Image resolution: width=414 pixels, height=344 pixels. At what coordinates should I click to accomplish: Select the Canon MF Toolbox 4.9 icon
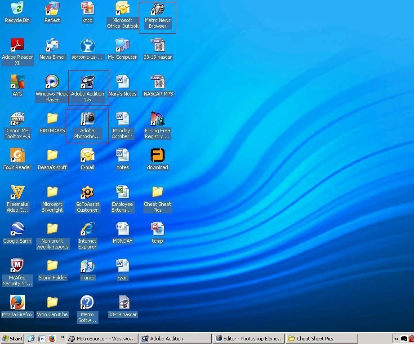click(17, 120)
